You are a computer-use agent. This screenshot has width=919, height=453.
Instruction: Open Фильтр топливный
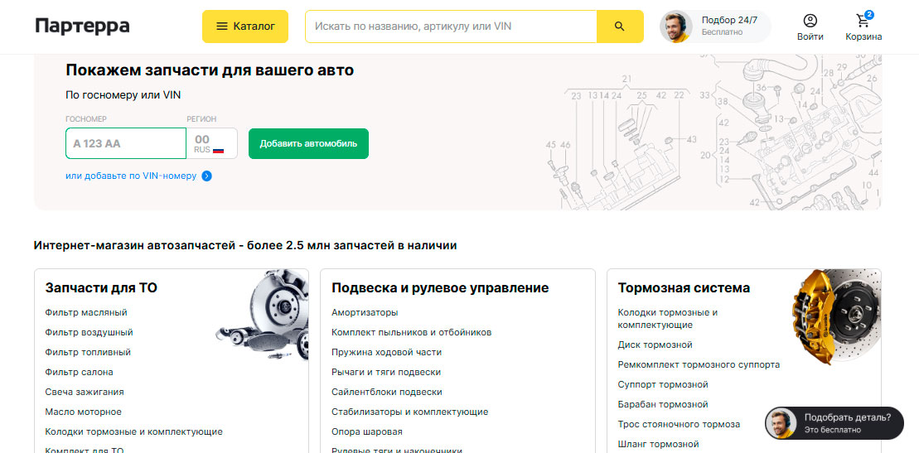(x=88, y=352)
